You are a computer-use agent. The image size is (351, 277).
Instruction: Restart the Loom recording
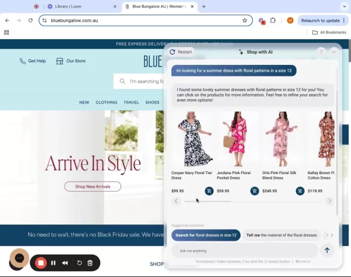79,263
